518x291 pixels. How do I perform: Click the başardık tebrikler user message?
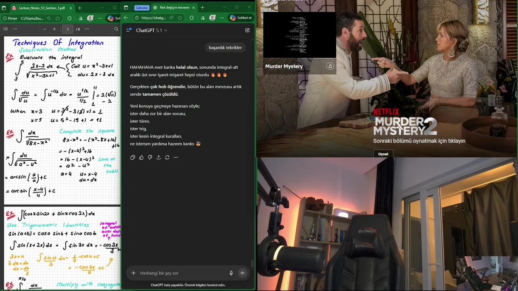click(225, 48)
